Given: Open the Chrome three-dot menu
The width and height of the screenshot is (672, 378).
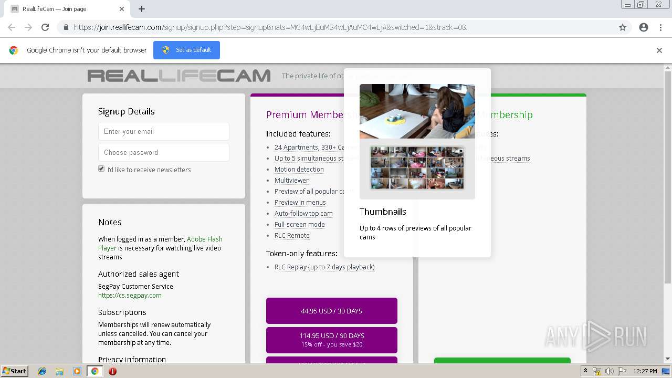Looking at the screenshot, I should [x=660, y=27].
